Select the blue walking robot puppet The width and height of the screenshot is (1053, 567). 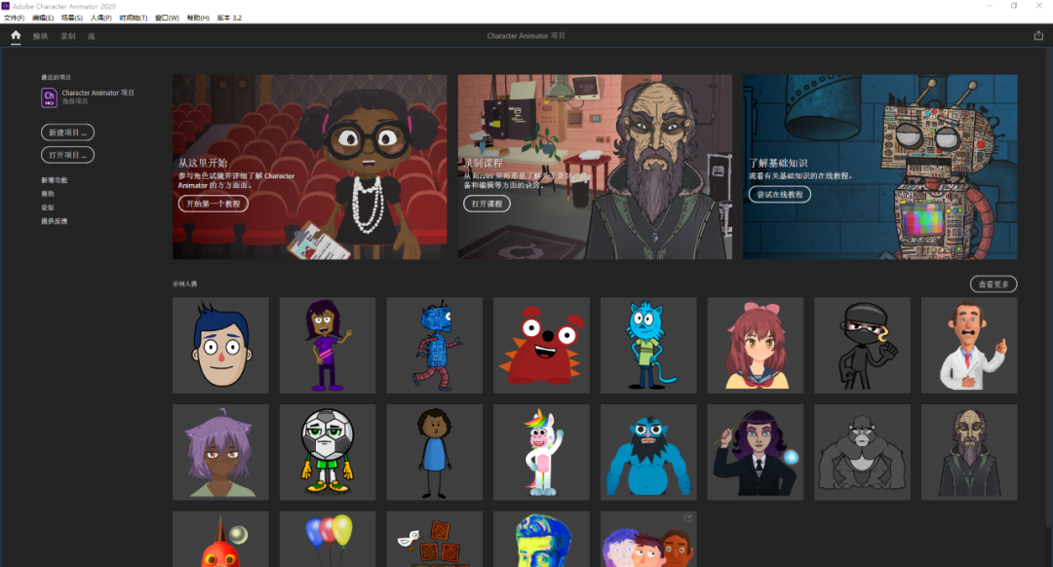pos(434,345)
